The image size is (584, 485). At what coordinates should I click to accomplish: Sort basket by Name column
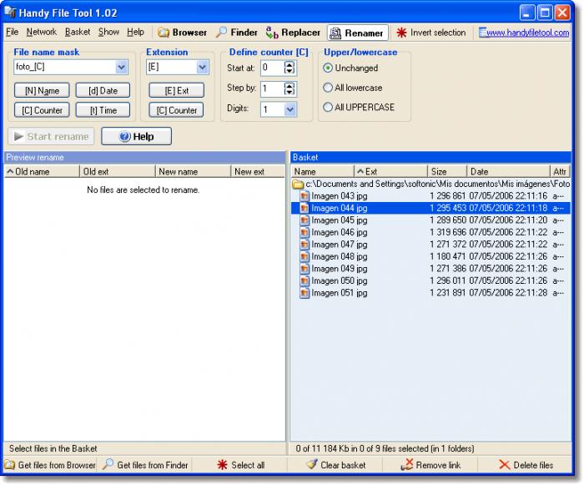(x=322, y=171)
